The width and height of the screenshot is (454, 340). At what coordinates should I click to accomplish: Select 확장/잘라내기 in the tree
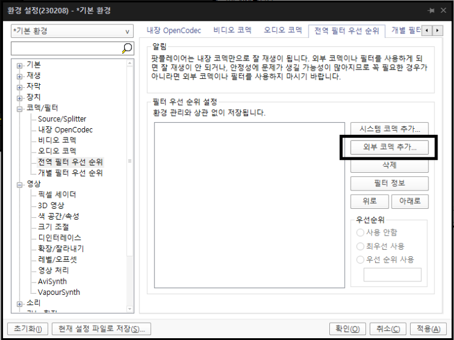(x=61, y=248)
